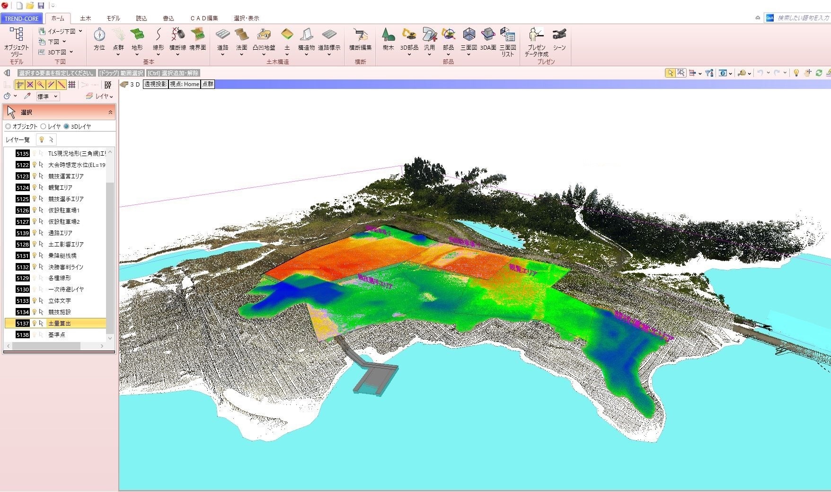Image resolution: width=831 pixels, height=492 pixels.
Task: Open the 標準 combo box
Action: (48, 97)
